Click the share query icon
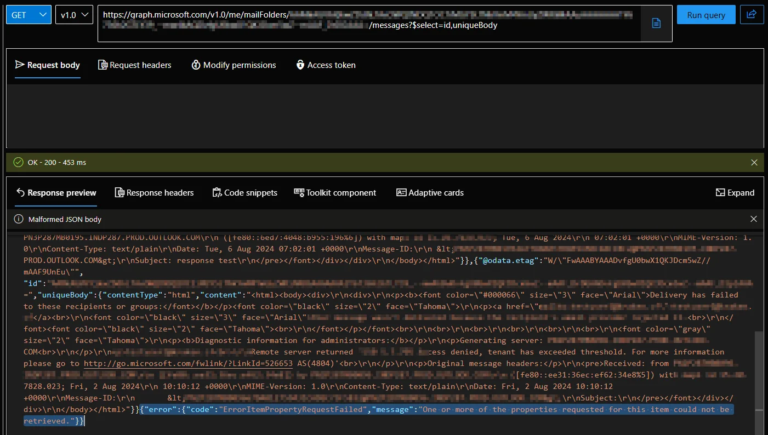The image size is (768, 435). [752, 15]
